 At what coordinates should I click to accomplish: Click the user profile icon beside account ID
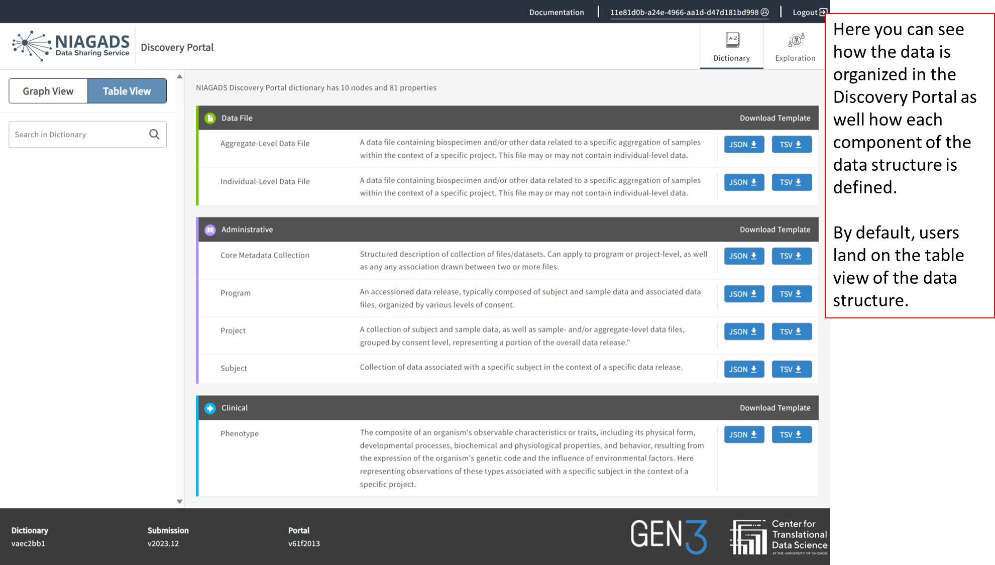click(x=764, y=12)
